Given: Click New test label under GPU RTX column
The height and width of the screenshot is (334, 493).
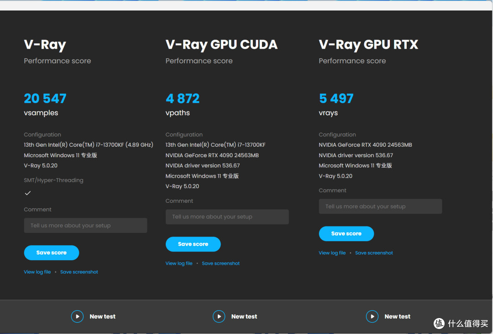Looking at the screenshot, I should [x=398, y=316].
